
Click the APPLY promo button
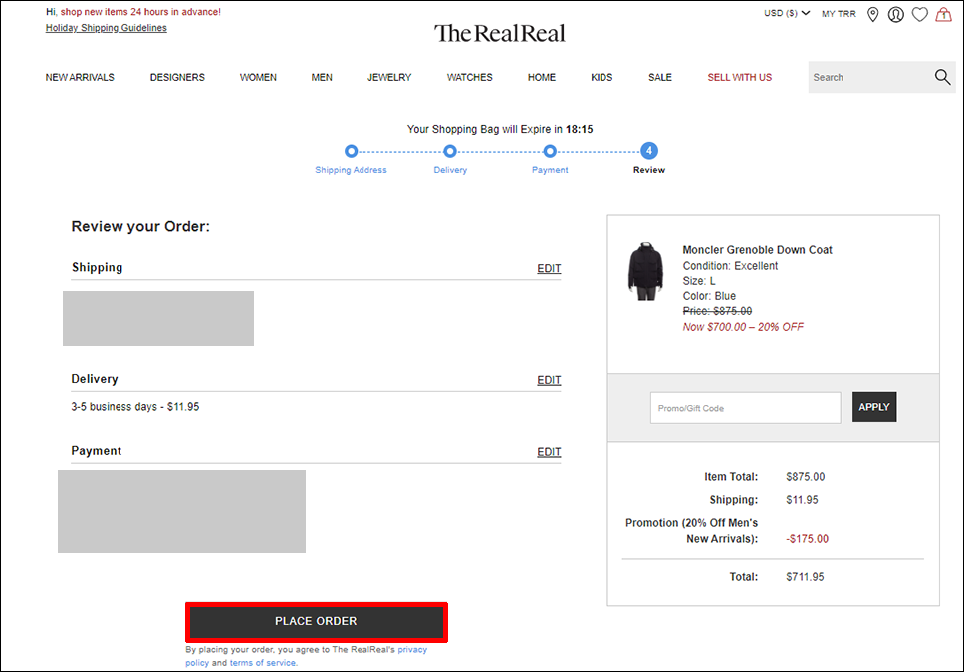[874, 407]
